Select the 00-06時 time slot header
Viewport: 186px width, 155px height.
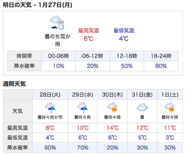click(58, 56)
